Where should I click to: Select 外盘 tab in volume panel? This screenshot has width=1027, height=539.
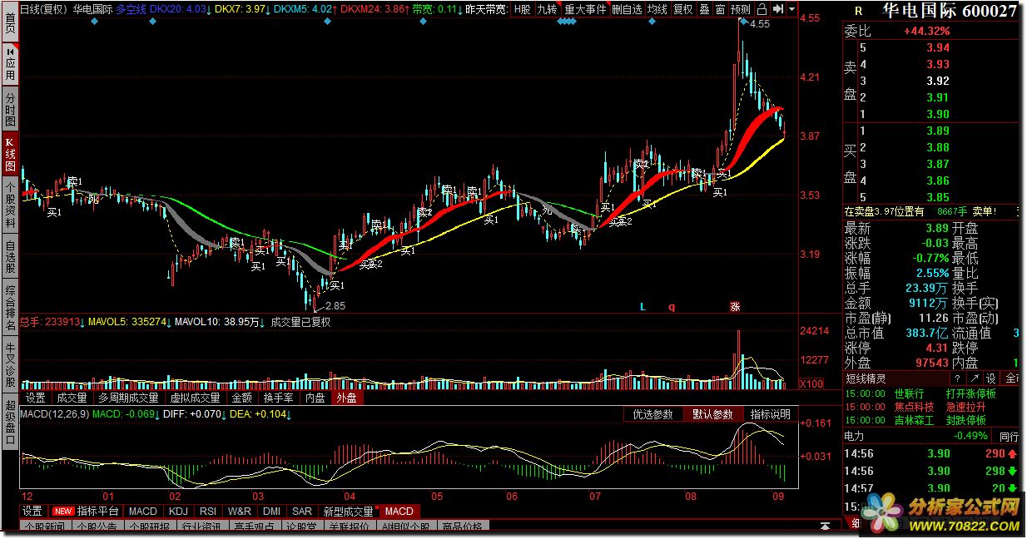click(x=346, y=398)
